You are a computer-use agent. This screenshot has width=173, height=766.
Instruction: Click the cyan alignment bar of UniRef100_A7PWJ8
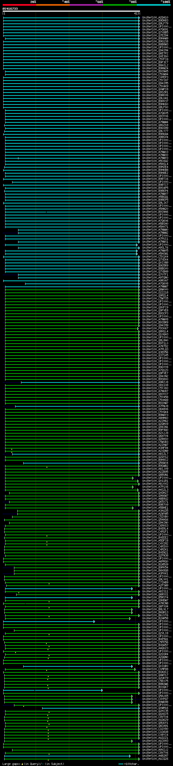click(78, 406)
